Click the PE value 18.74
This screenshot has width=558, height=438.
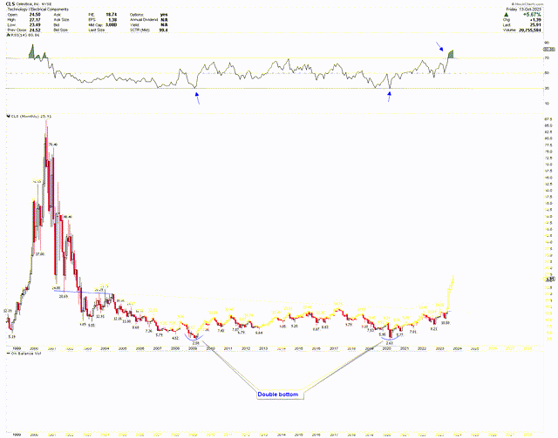112,15
